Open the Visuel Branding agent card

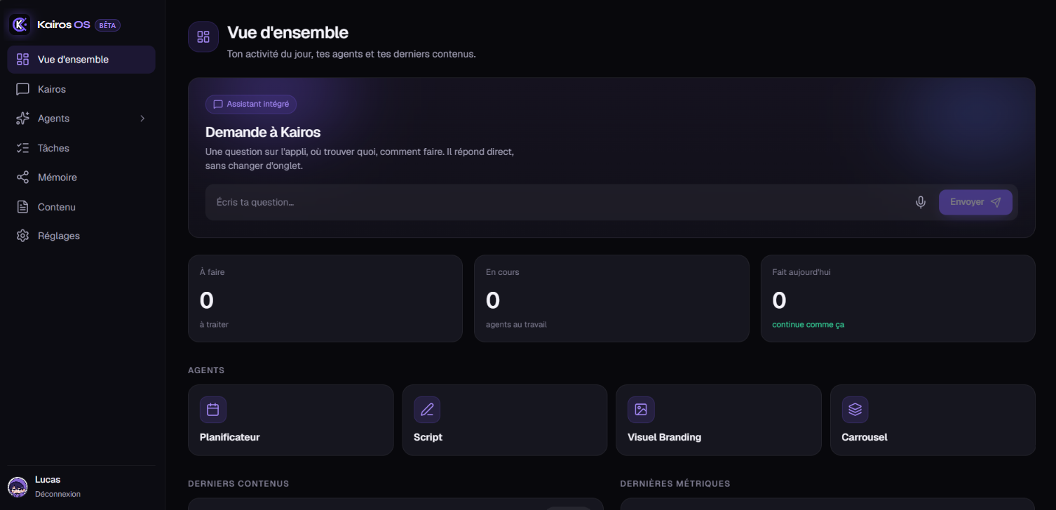(719, 420)
